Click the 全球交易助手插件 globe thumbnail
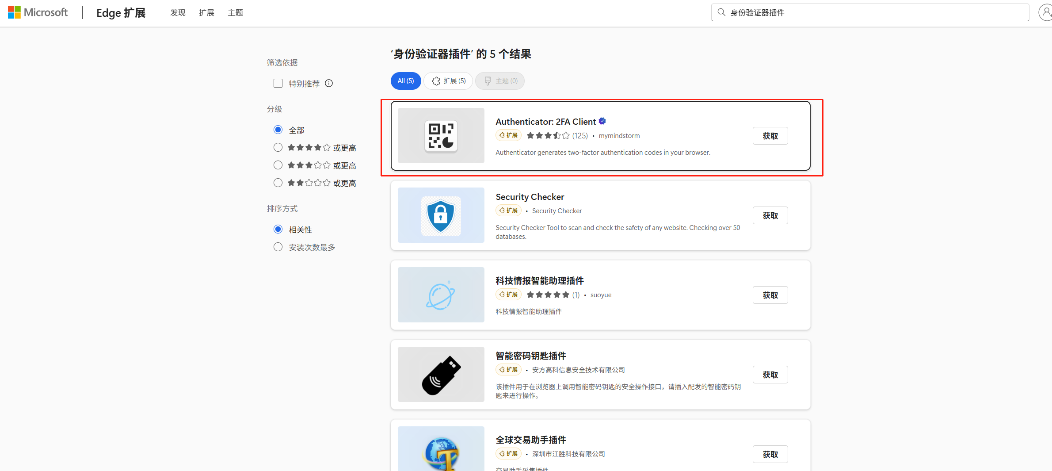This screenshot has height=471, width=1052. (x=441, y=449)
